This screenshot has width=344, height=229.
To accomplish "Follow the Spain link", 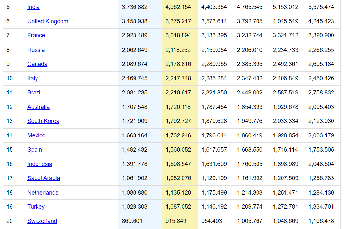I will 35,150.
